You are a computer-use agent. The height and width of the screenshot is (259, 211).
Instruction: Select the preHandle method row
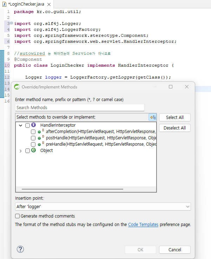pos(101,144)
